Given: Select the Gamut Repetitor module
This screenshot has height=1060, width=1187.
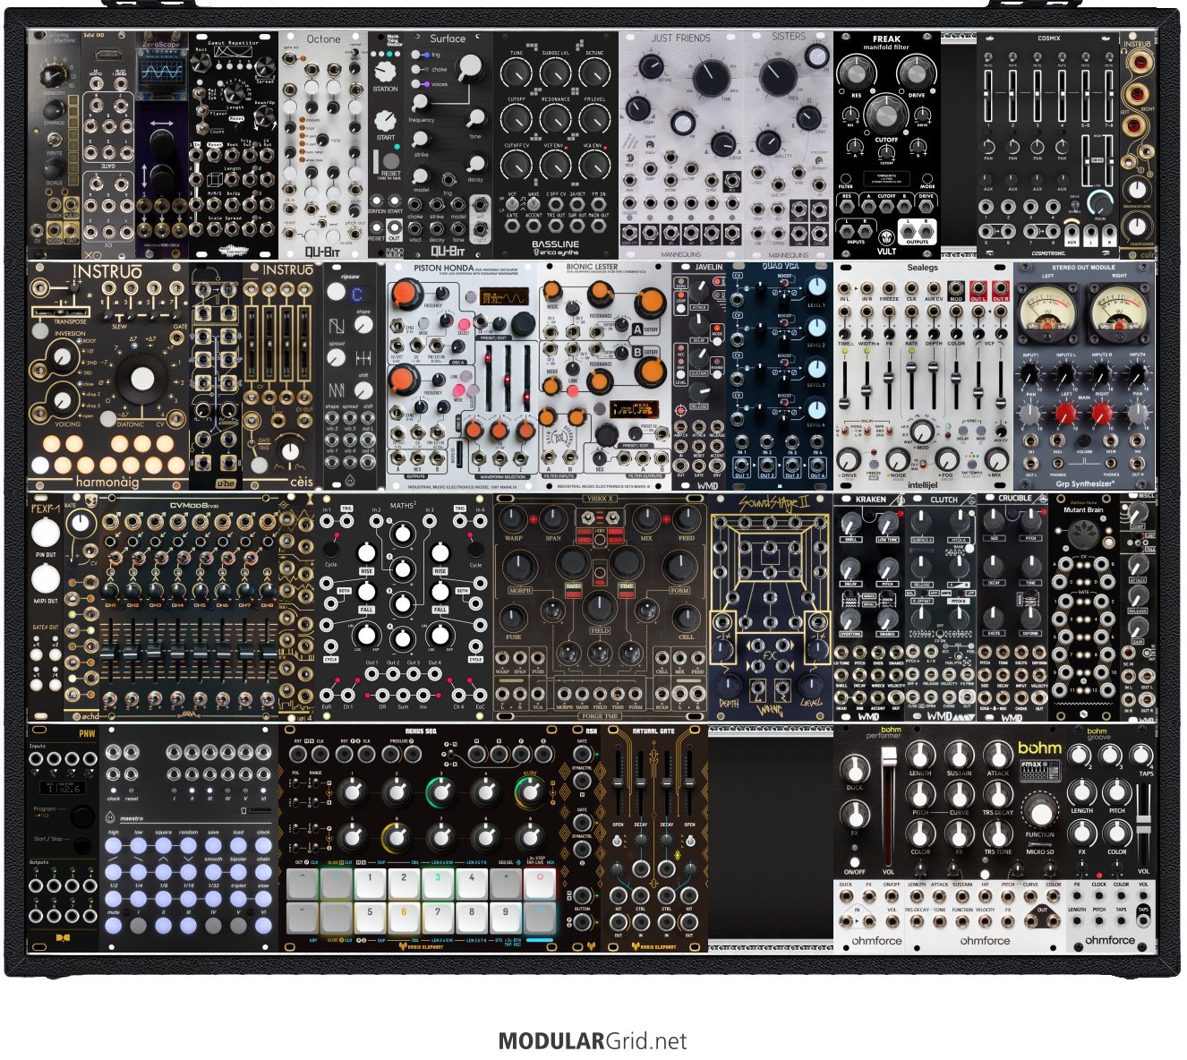Looking at the screenshot, I should [x=234, y=145].
